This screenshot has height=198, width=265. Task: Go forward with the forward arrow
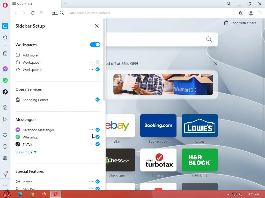pos(24,13)
